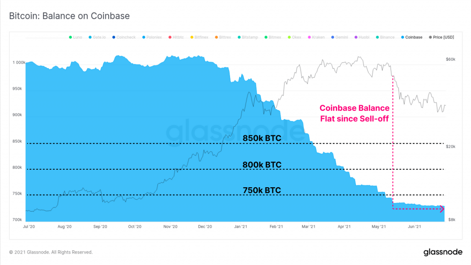The image size is (471, 265).
Task: Click the Coinbase Balance Flat annotation text
Action: [x=354, y=113]
